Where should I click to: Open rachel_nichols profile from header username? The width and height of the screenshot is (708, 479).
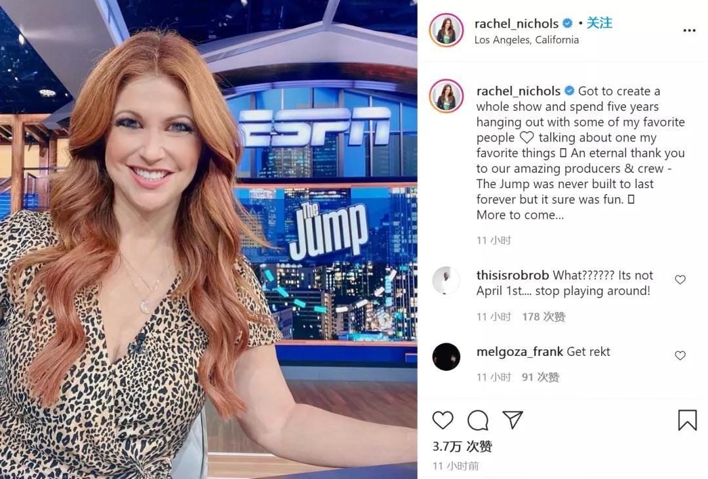coord(516,24)
